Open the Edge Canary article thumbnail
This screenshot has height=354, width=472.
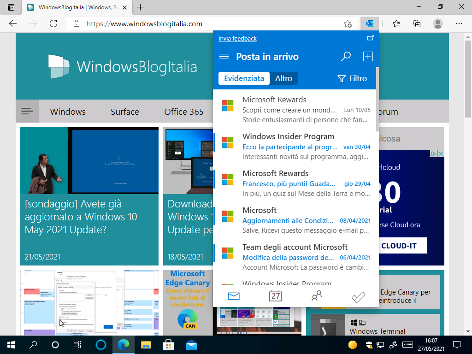click(188, 302)
